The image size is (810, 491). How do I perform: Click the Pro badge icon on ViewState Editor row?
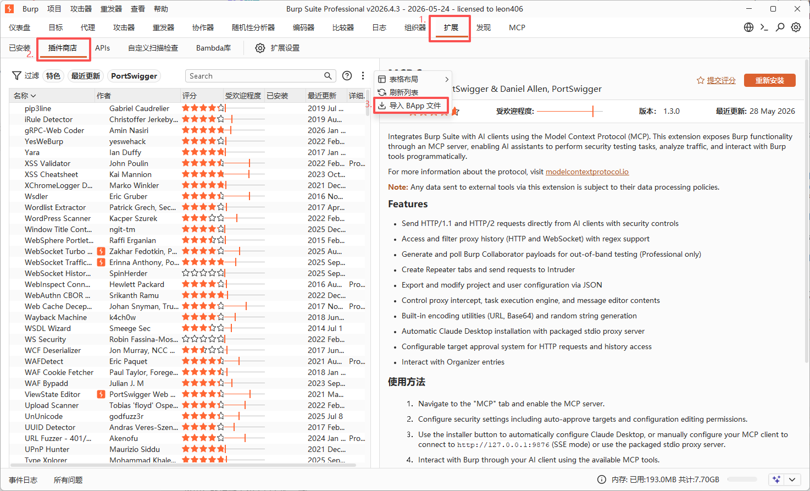tap(101, 394)
